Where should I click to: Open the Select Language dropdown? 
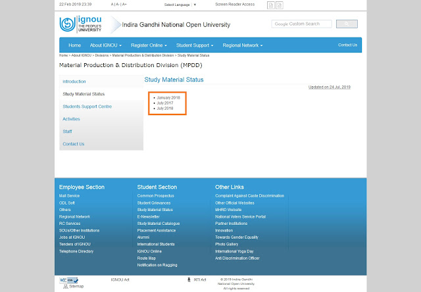click(180, 5)
